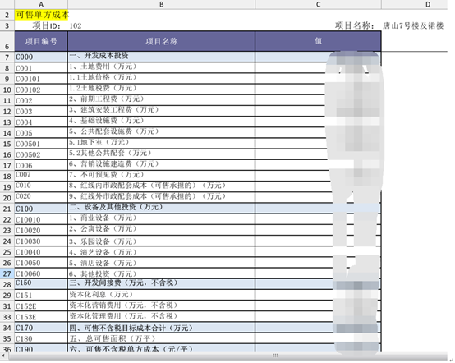Select column A header

(41, 4)
